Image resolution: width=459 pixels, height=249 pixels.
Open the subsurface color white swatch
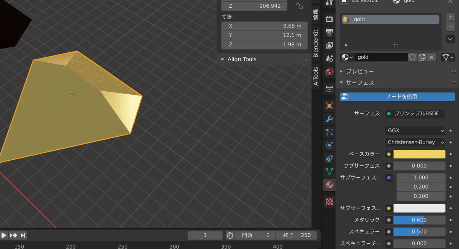pyautogui.click(x=419, y=208)
